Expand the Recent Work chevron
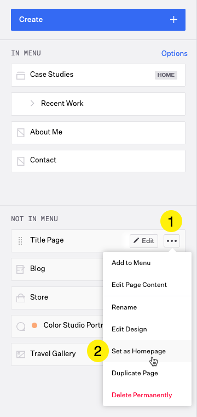This screenshot has width=197, height=417. coord(32,104)
